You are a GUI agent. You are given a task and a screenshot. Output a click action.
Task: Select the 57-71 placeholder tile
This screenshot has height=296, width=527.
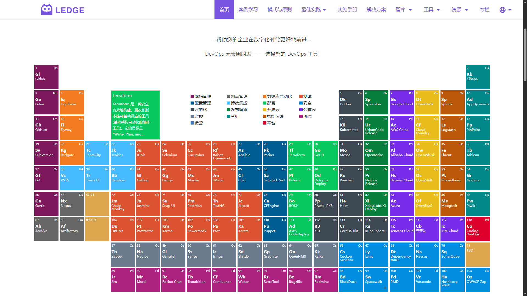coord(97,204)
